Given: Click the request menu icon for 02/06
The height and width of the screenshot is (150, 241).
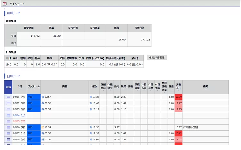Looking at the screenshot, I should (8, 127).
